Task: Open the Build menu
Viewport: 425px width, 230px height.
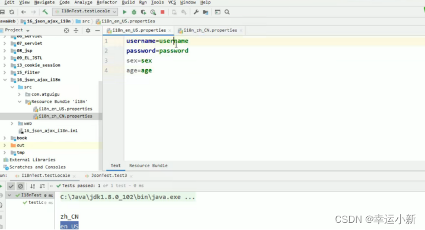Action: (128, 2)
